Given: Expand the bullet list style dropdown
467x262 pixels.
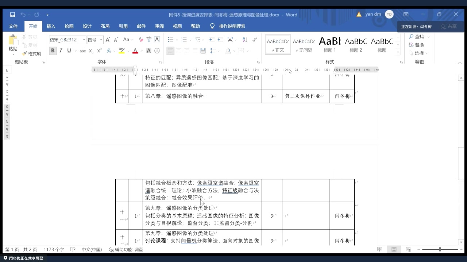Looking at the screenshot, I should (177, 40).
